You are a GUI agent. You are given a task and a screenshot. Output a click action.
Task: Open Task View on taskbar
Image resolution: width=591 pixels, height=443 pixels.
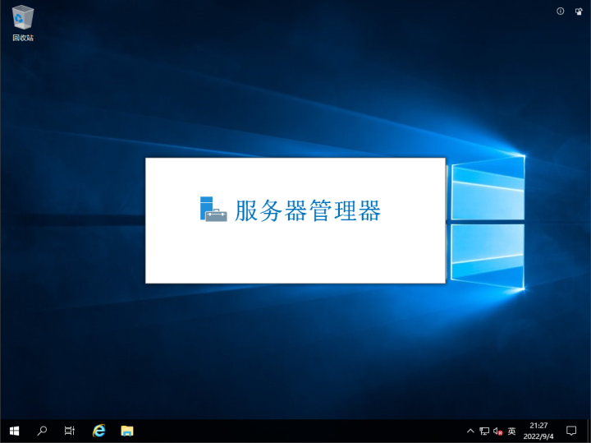[x=70, y=431]
